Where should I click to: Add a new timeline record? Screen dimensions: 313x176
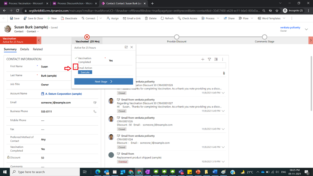click(x=203, y=59)
